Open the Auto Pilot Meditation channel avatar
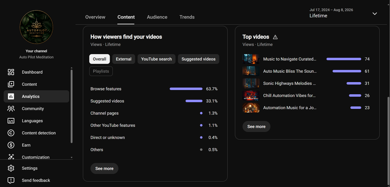The width and height of the screenshot is (390, 187). pyautogui.click(x=36, y=27)
